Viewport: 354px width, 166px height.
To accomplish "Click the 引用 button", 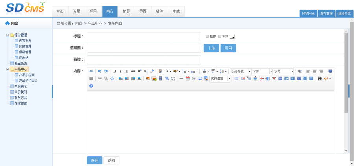I will (x=228, y=48).
